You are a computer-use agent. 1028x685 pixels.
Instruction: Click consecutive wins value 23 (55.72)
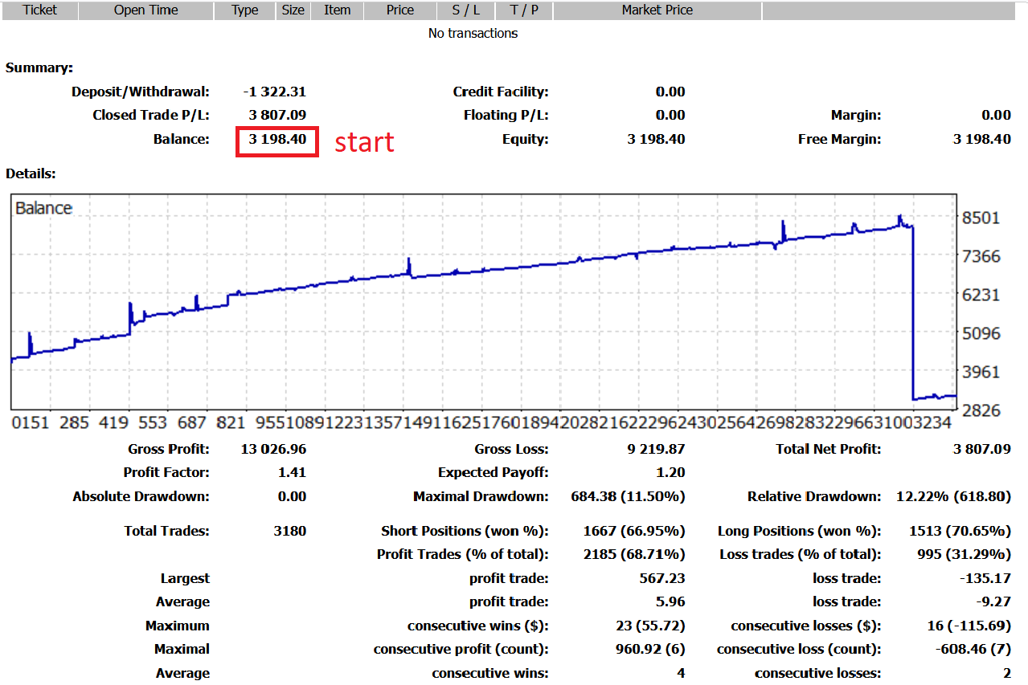pos(649,626)
